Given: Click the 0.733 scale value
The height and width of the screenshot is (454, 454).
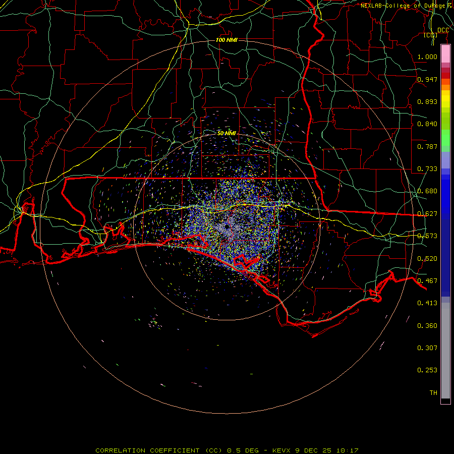Looking at the screenshot, I should tap(427, 169).
